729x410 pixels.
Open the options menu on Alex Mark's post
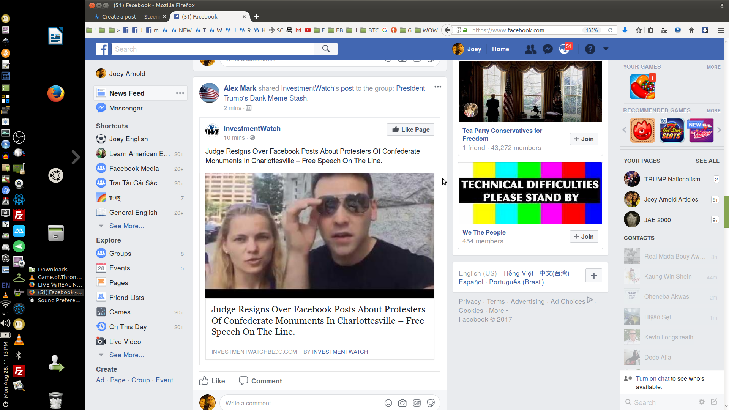(437, 87)
